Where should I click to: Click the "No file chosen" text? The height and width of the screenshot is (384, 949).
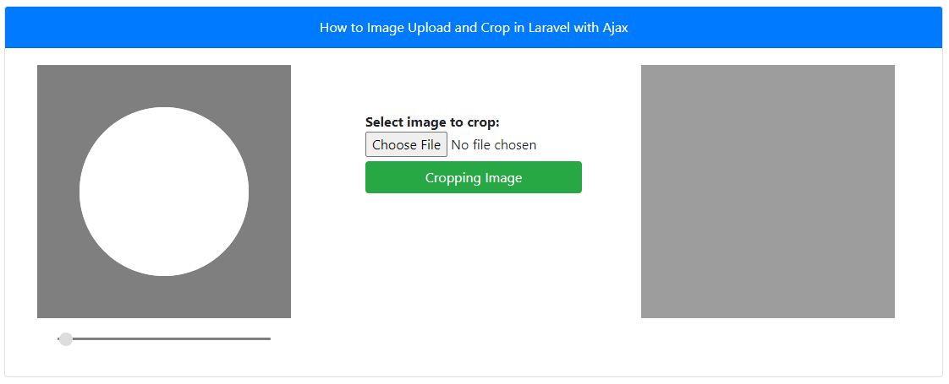[494, 145]
